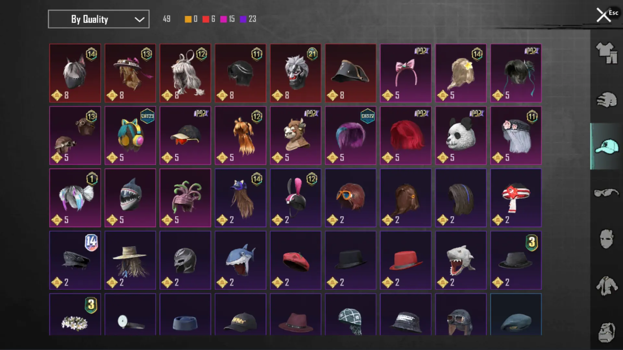The image size is (623, 350).
Task: Open the gorilla-head category icon at the bottom
Action: (606, 332)
